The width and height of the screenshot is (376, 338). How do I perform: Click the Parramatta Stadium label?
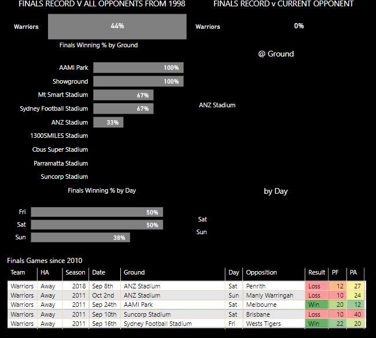click(61, 163)
